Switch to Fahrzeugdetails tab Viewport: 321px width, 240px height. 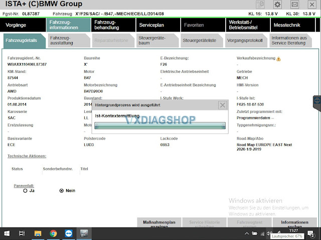click(25, 40)
